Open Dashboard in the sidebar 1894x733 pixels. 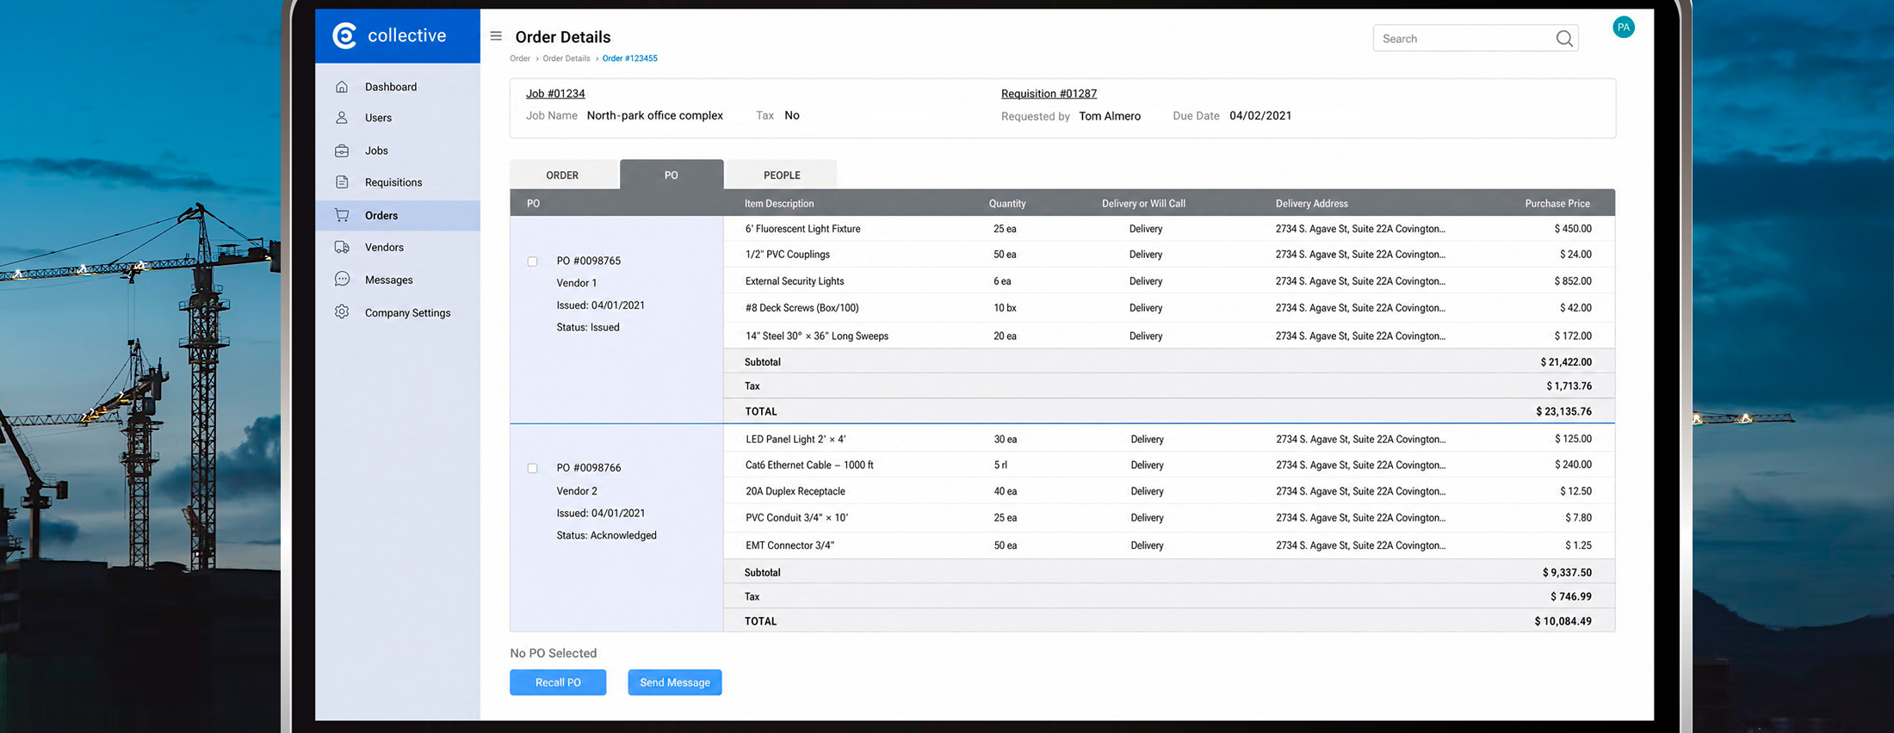click(x=398, y=87)
